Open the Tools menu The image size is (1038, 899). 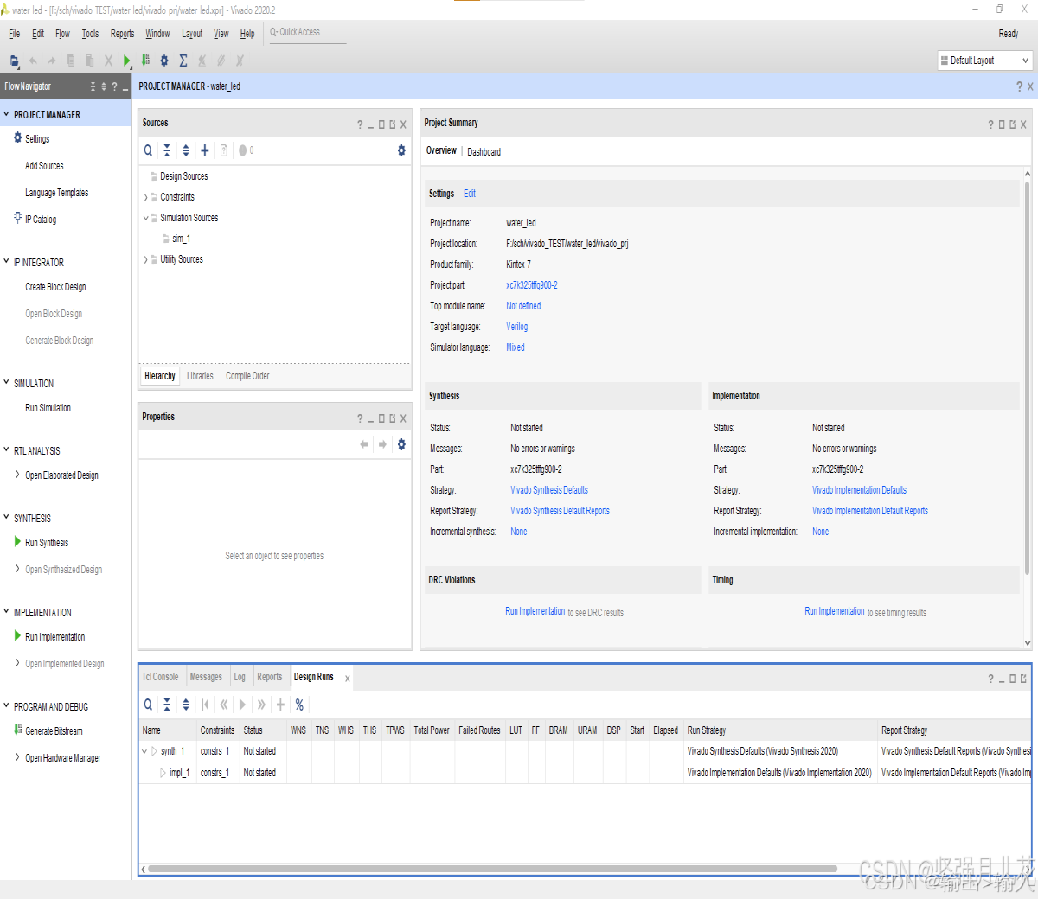(90, 34)
